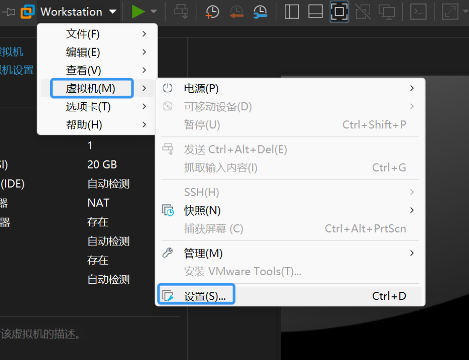Click the pin toolbar toggle

[7, 11]
